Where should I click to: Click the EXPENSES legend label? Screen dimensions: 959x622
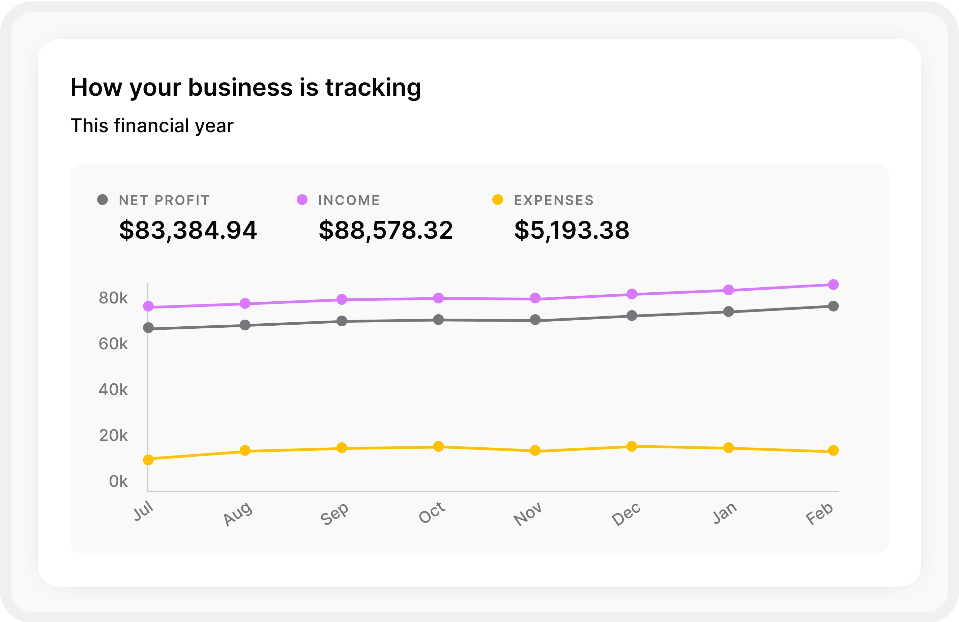[x=554, y=200]
